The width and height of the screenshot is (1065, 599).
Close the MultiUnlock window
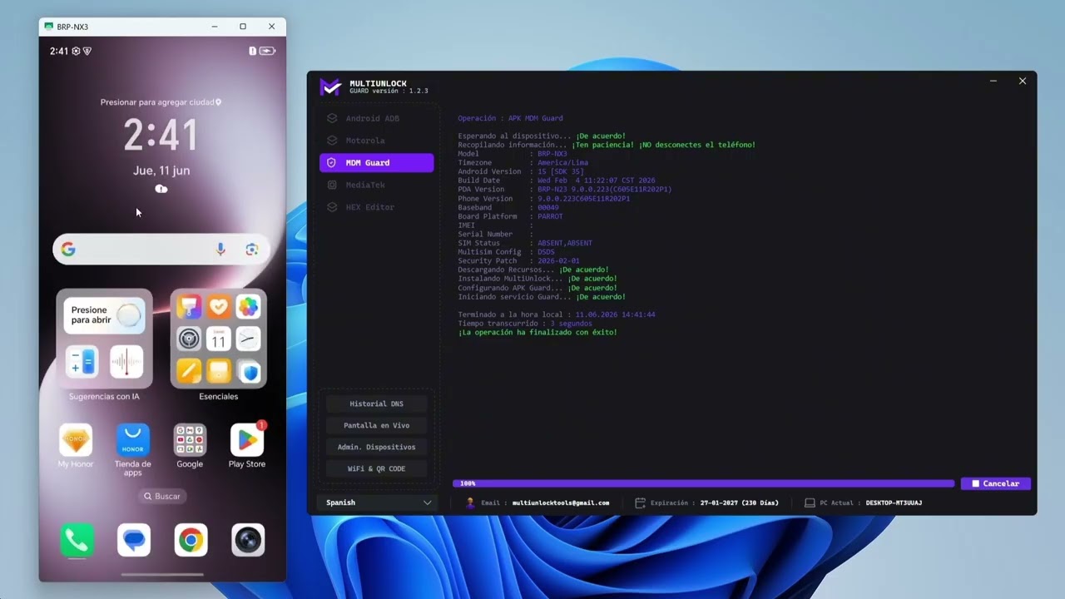coord(1023,81)
